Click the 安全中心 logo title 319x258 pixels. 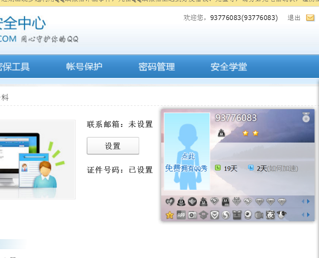[23, 23]
